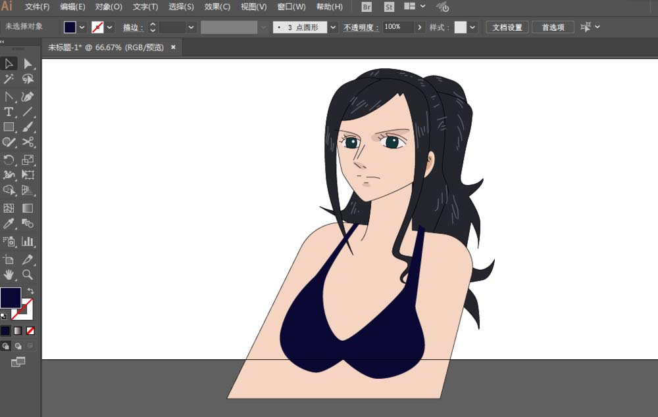
Task: Select the Scale tool
Action: click(x=28, y=160)
